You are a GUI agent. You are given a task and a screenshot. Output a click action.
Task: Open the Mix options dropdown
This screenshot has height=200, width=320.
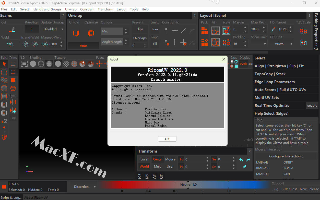tap(112, 31)
